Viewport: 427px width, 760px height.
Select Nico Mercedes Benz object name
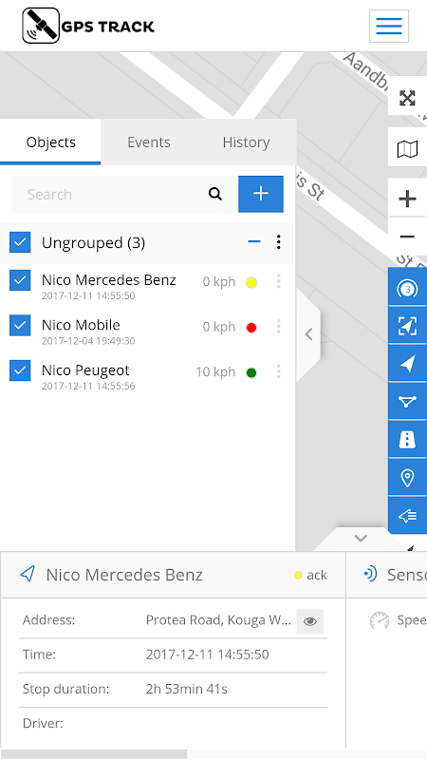point(109,279)
